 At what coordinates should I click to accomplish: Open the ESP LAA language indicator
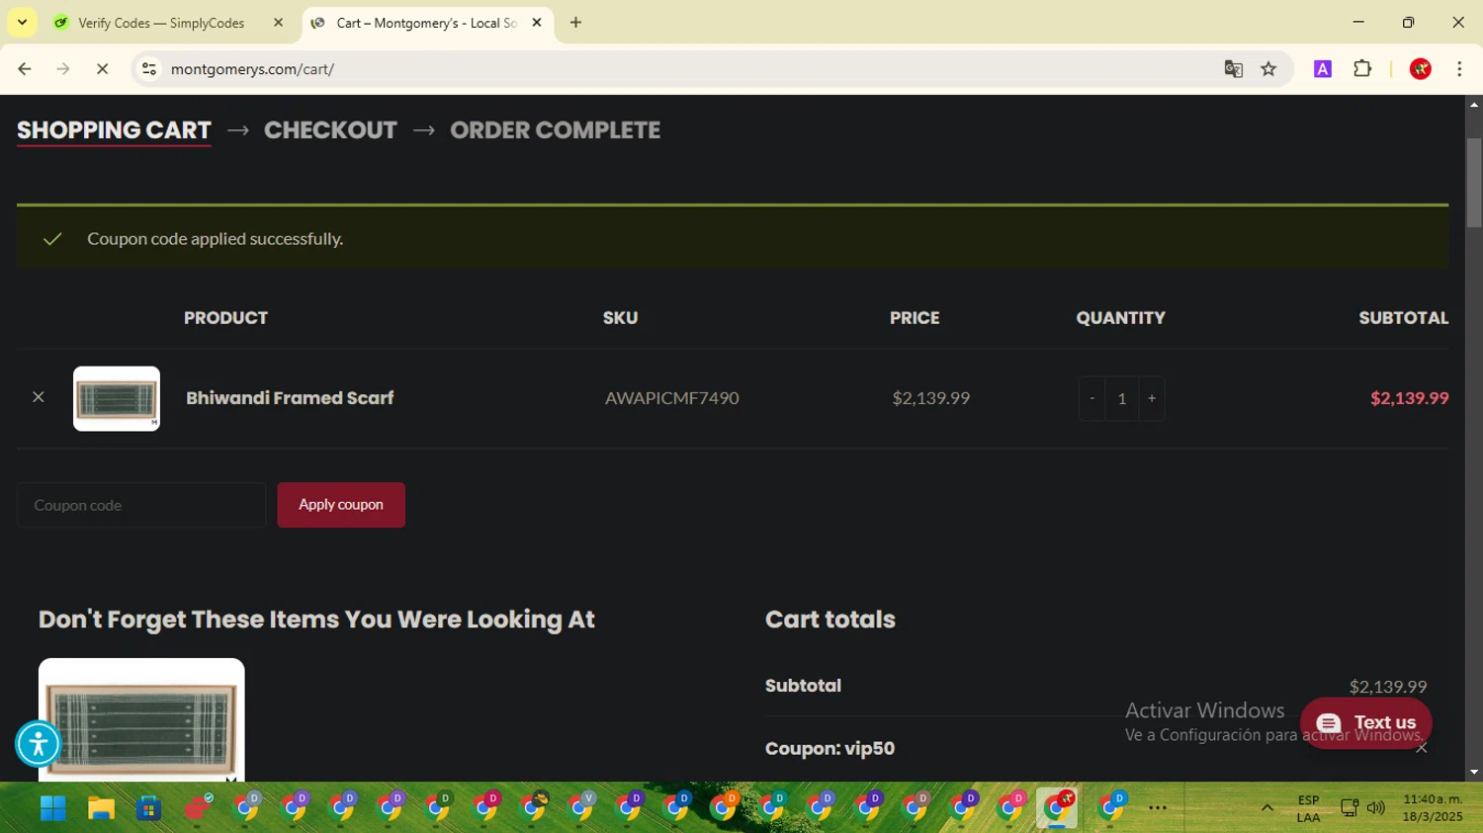point(1308,808)
